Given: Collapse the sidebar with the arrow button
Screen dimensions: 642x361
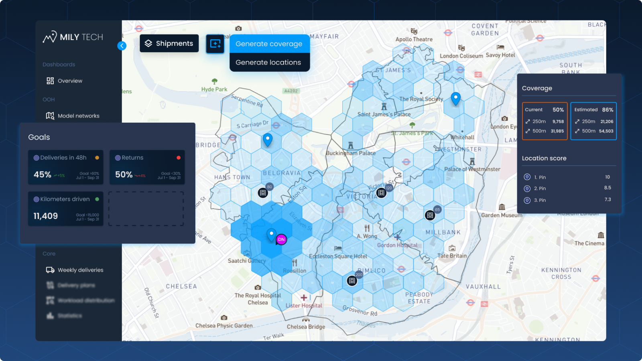Looking at the screenshot, I should point(122,46).
